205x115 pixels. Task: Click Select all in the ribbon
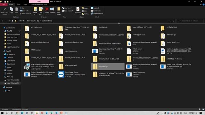[x=95, y=8]
